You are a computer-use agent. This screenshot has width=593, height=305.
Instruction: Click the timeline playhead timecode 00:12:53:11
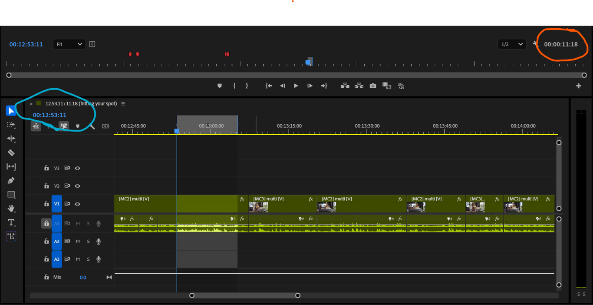coord(49,115)
